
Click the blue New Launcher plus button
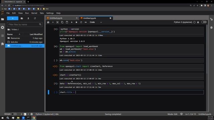click(13, 18)
